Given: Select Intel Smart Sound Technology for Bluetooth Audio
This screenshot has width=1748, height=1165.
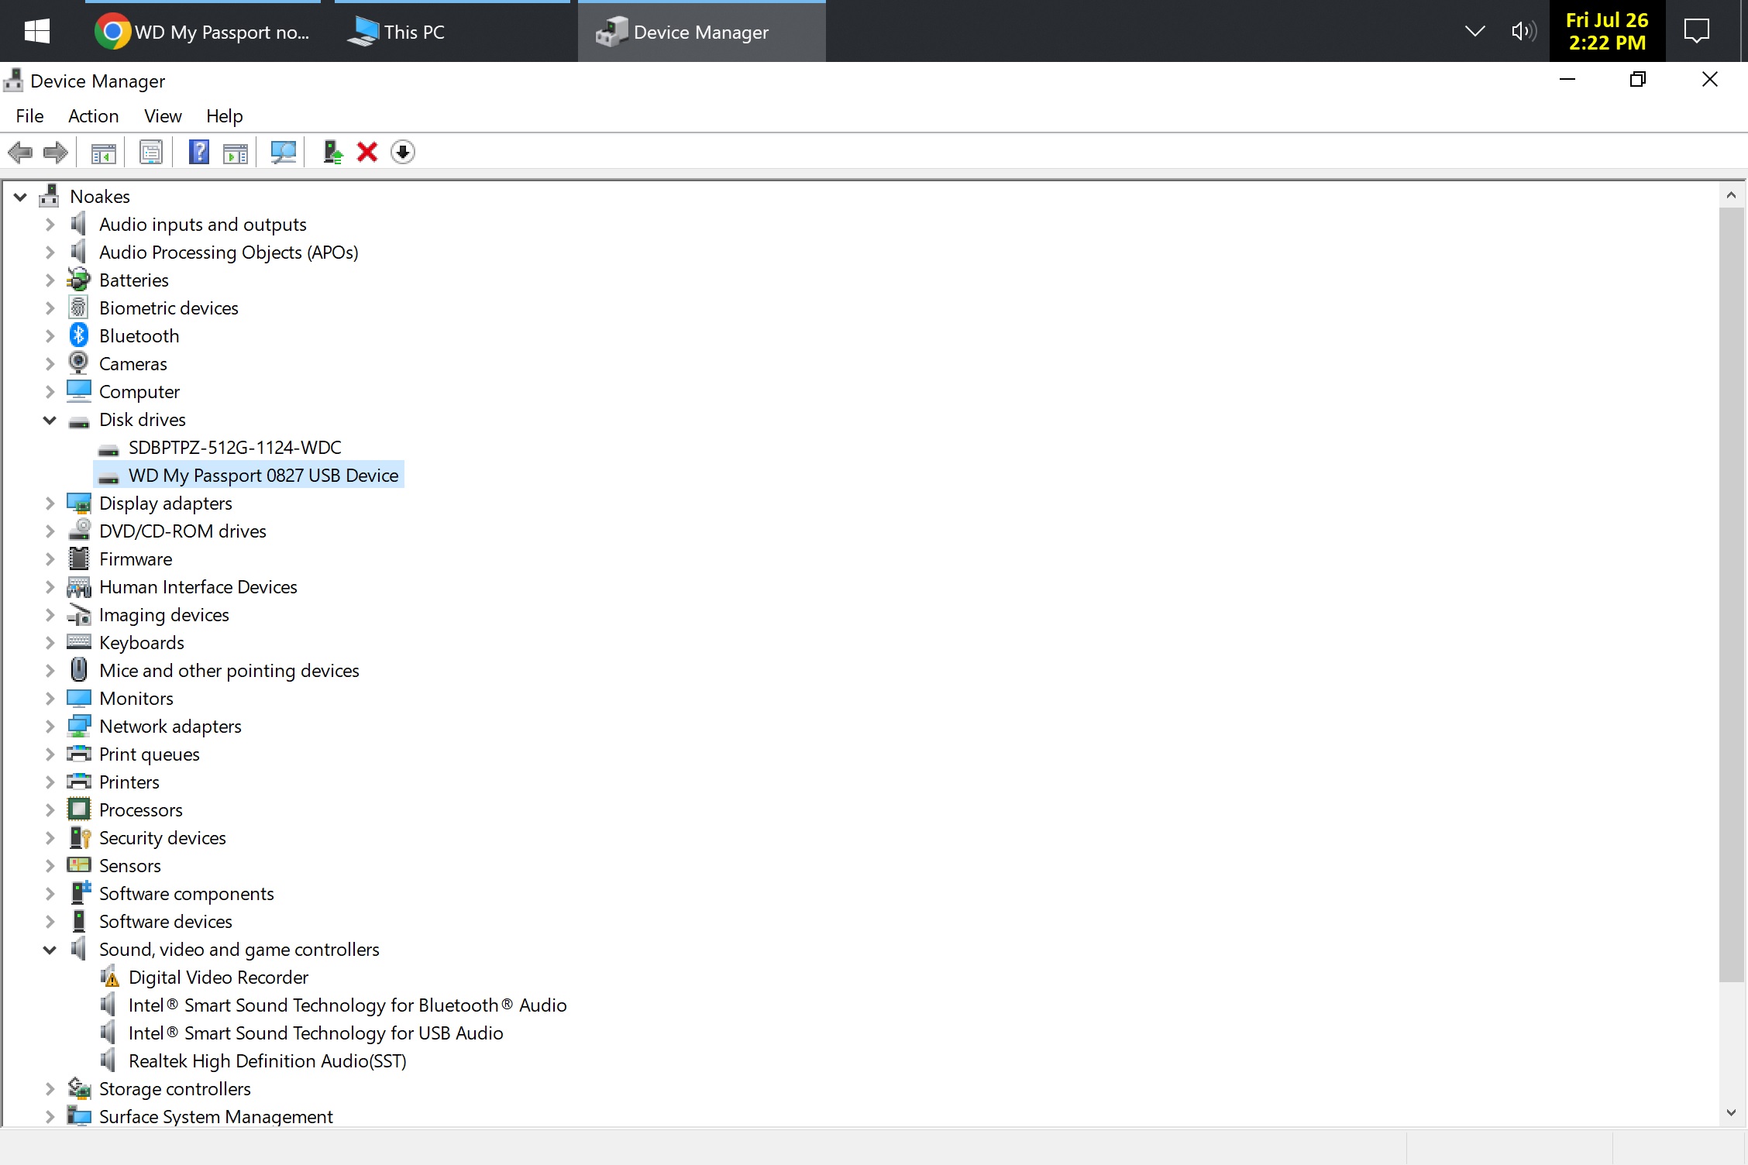Looking at the screenshot, I should pyautogui.click(x=347, y=1005).
